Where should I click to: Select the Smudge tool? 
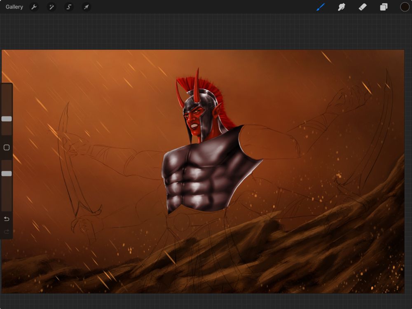(342, 7)
